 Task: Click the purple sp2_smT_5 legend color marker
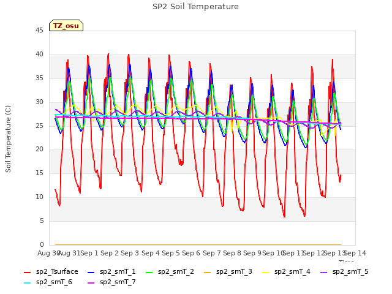pos(324,272)
